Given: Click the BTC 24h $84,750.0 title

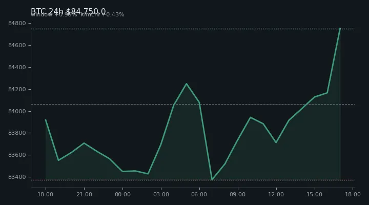Looking at the screenshot, I should click(x=68, y=11).
